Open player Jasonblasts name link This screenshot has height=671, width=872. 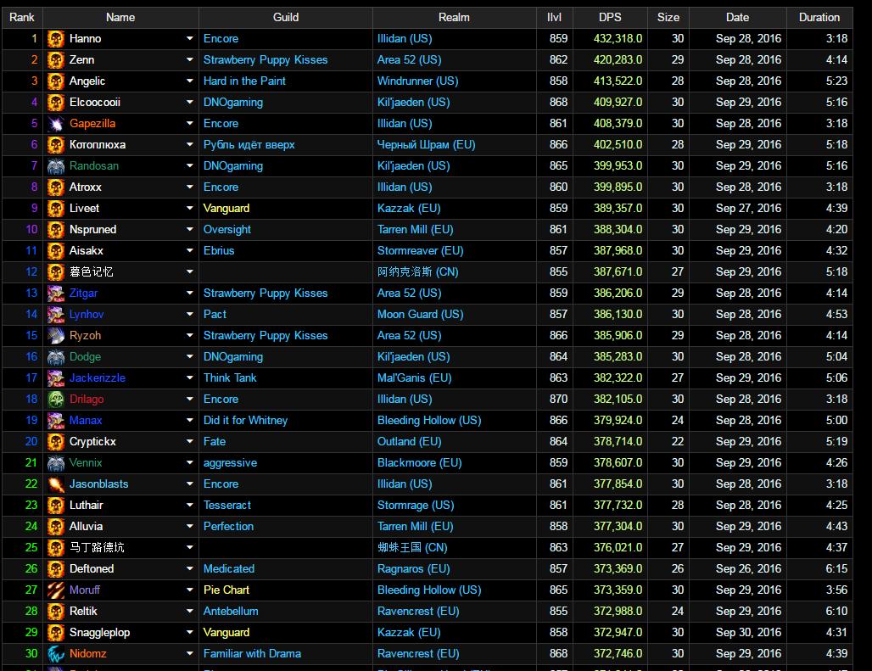point(99,484)
